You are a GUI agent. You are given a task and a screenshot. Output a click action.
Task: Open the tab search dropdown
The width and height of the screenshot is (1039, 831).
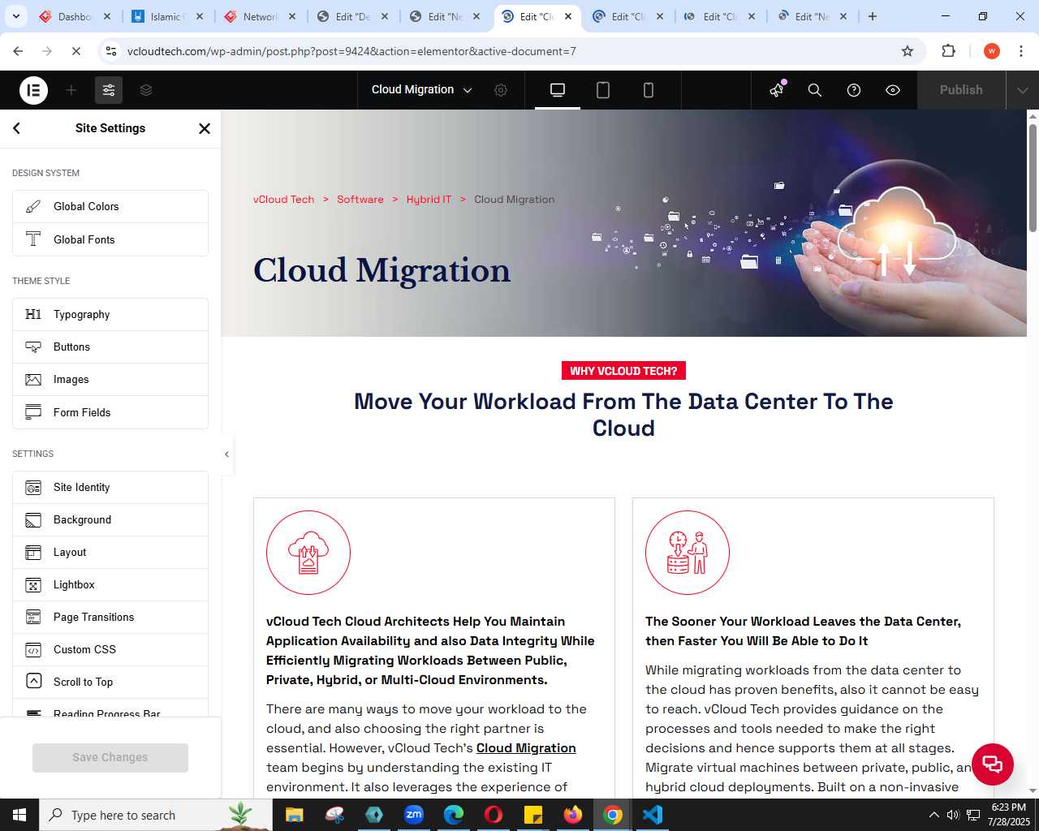pos(15,16)
